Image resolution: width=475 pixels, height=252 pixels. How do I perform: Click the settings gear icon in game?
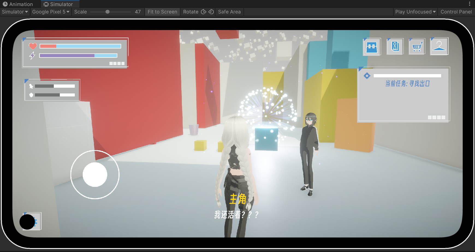pos(32,221)
